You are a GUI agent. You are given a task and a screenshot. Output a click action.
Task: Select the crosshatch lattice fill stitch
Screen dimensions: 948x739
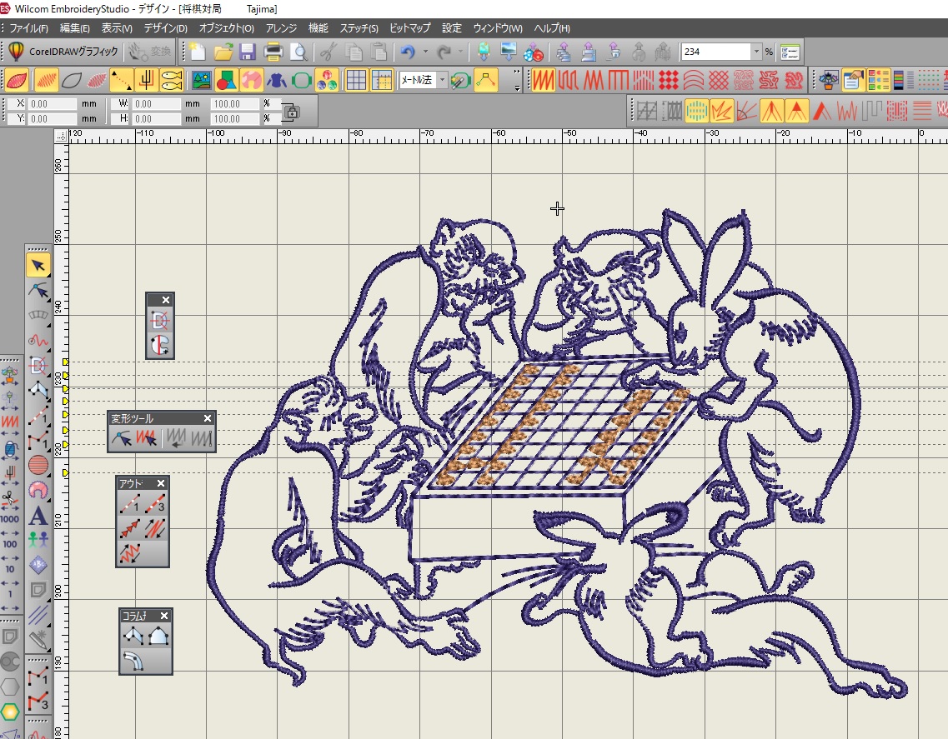click(x=718, y=80)
